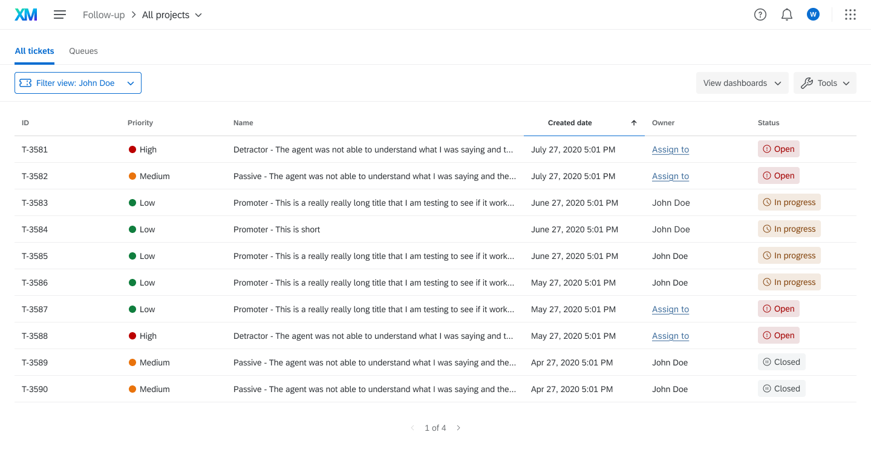Expand the All projects breadcrumb dropdown
The image size is (871, 455).
tap(172, 15)
